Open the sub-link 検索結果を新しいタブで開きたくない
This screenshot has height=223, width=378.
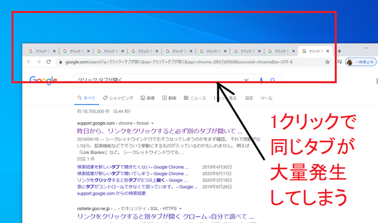(x=133, y=167)
